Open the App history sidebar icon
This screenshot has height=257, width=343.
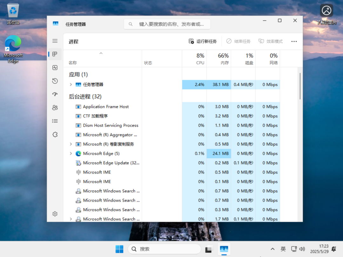(x=55, y=81)
